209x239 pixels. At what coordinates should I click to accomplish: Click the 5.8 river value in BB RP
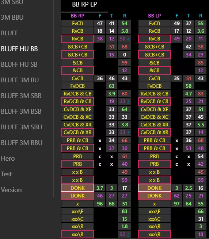(125, 31)
